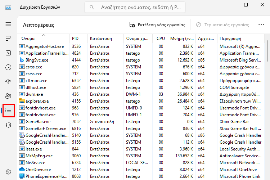Click the Microsoft OneDrive description
The width and height of the screenshot is (270, 180).
pyautogui.click(x=238, y=170)
